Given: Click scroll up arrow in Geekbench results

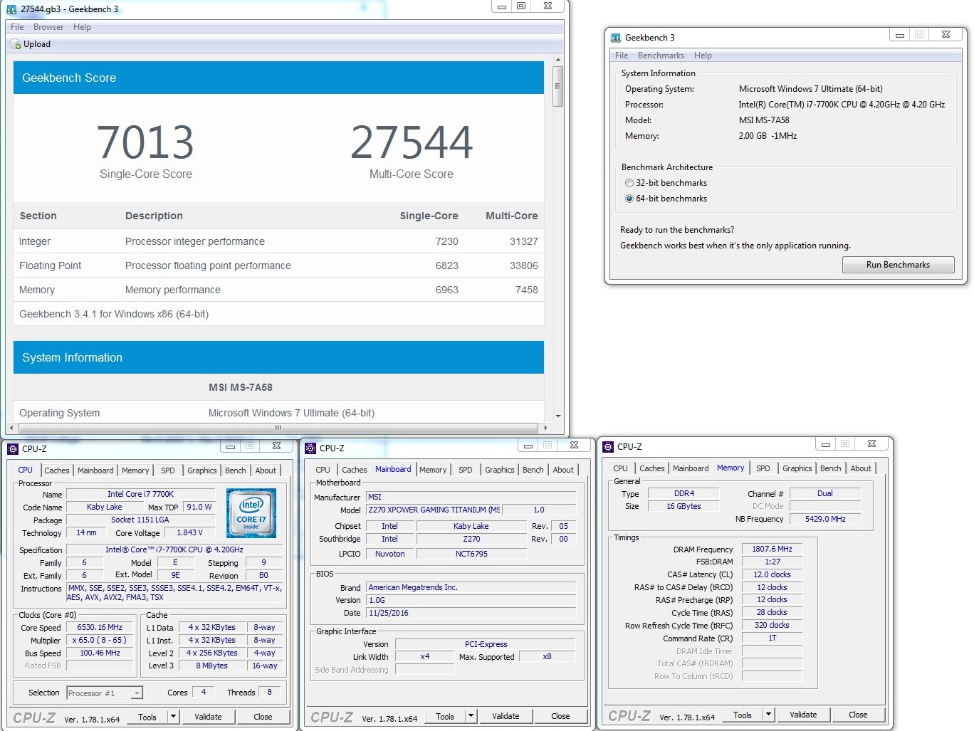Looking at the screenshot, I should 558,60.
